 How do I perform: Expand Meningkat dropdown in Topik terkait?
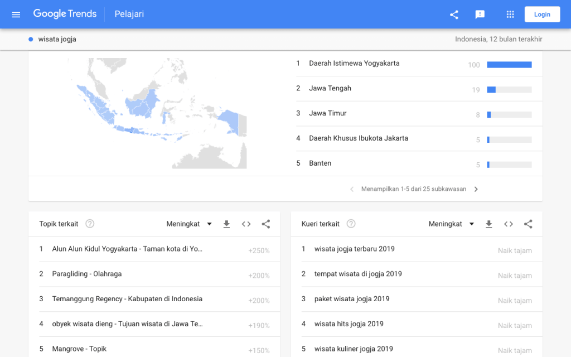click(189, 224)
